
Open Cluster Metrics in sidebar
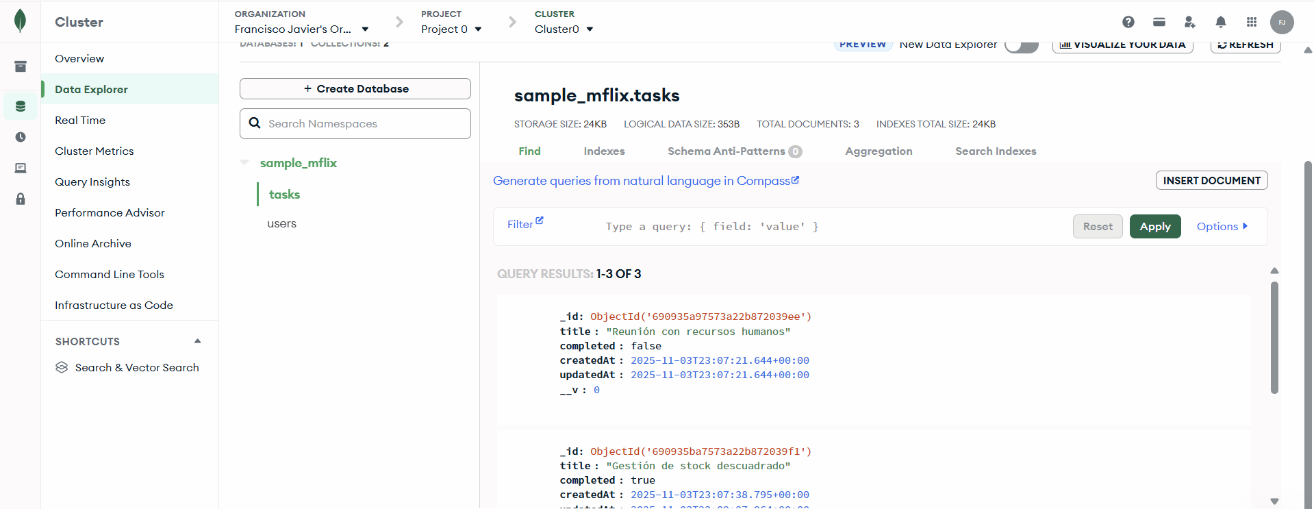[130, 151]
